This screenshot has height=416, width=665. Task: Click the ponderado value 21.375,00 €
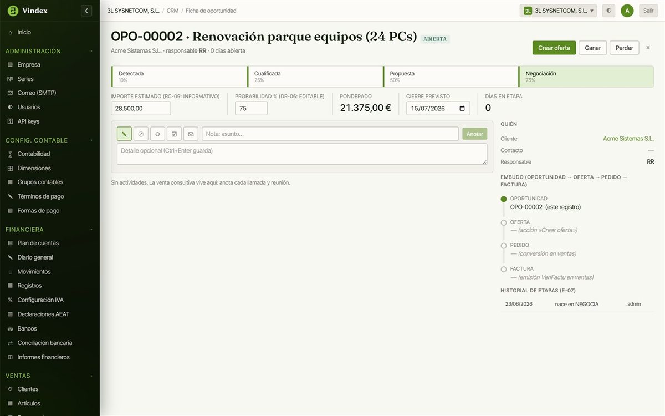pos(365,108)
